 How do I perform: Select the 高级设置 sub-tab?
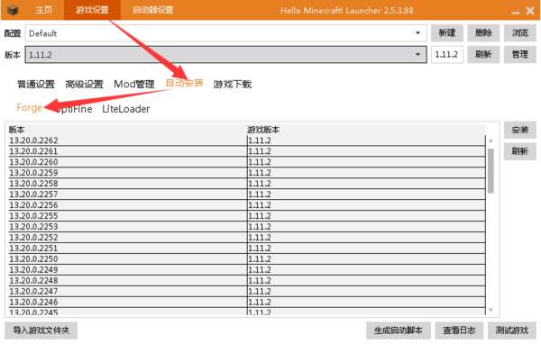click(84, 84)
